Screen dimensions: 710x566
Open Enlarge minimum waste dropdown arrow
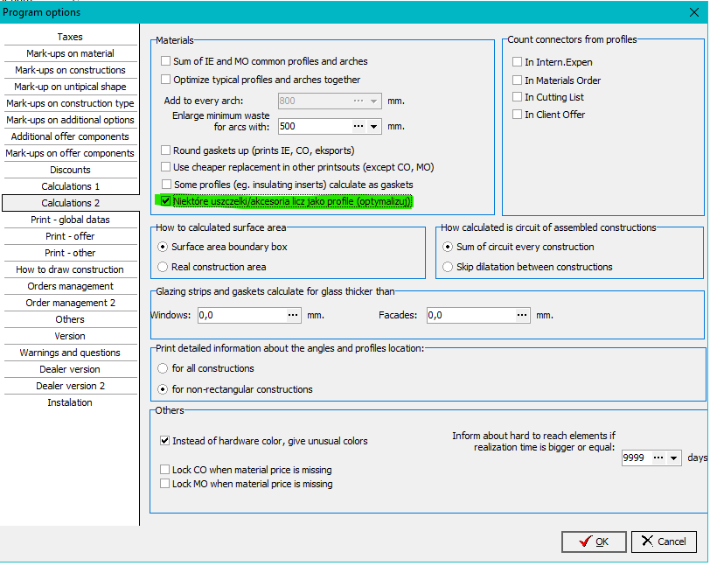point(374,126)
